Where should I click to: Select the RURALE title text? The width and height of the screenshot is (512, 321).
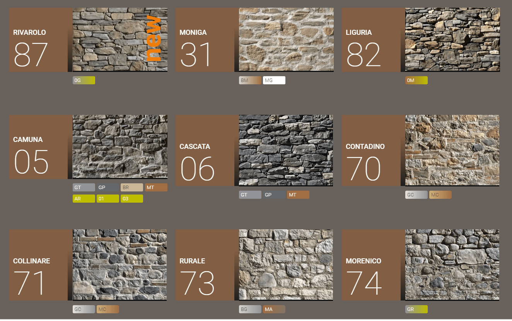(x=192, y=261)
